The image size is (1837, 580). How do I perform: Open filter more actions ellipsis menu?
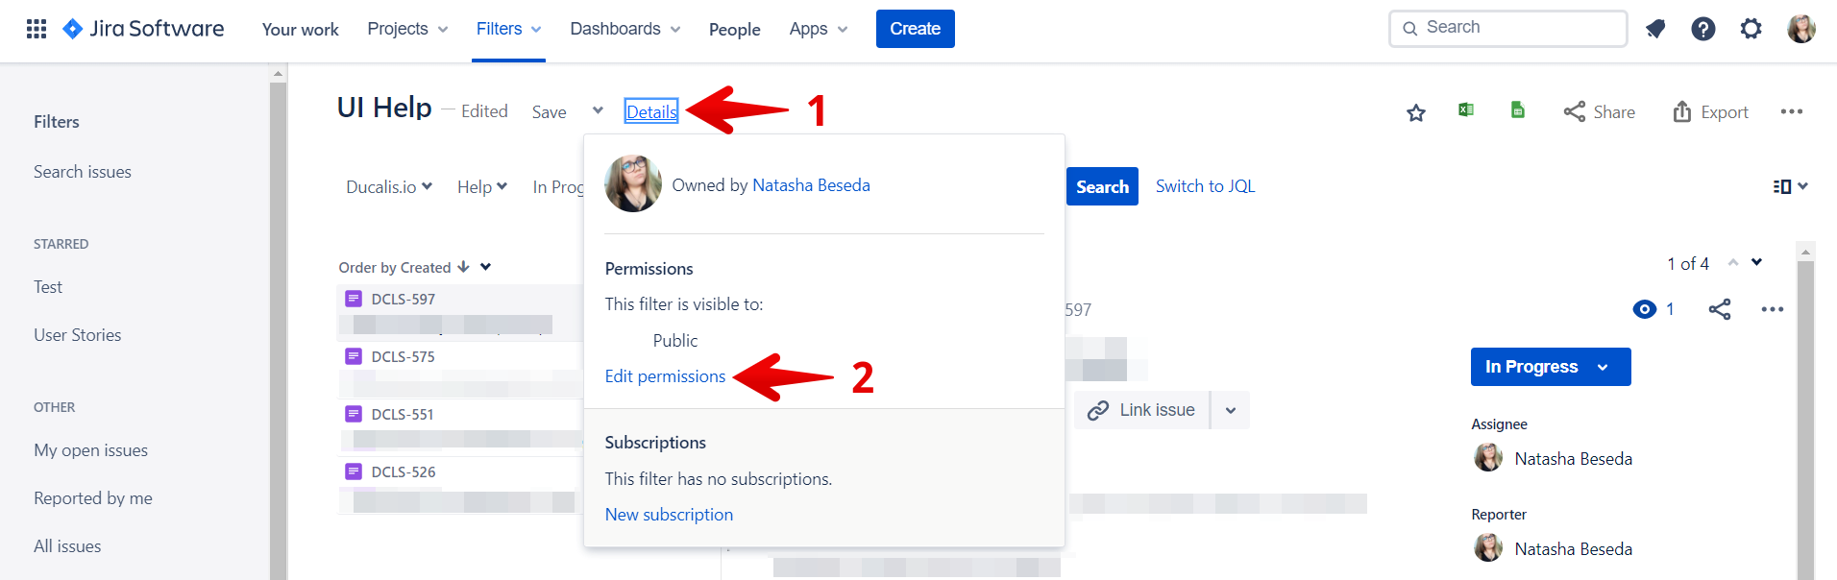[x=1791, y=111]
